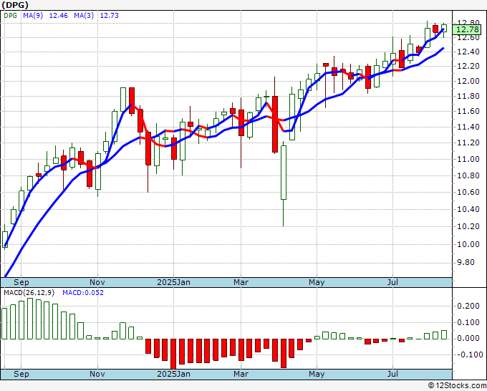Click the last green MACD histogram bar
This screenshot has height=391, width=487.
pos(444,335)
